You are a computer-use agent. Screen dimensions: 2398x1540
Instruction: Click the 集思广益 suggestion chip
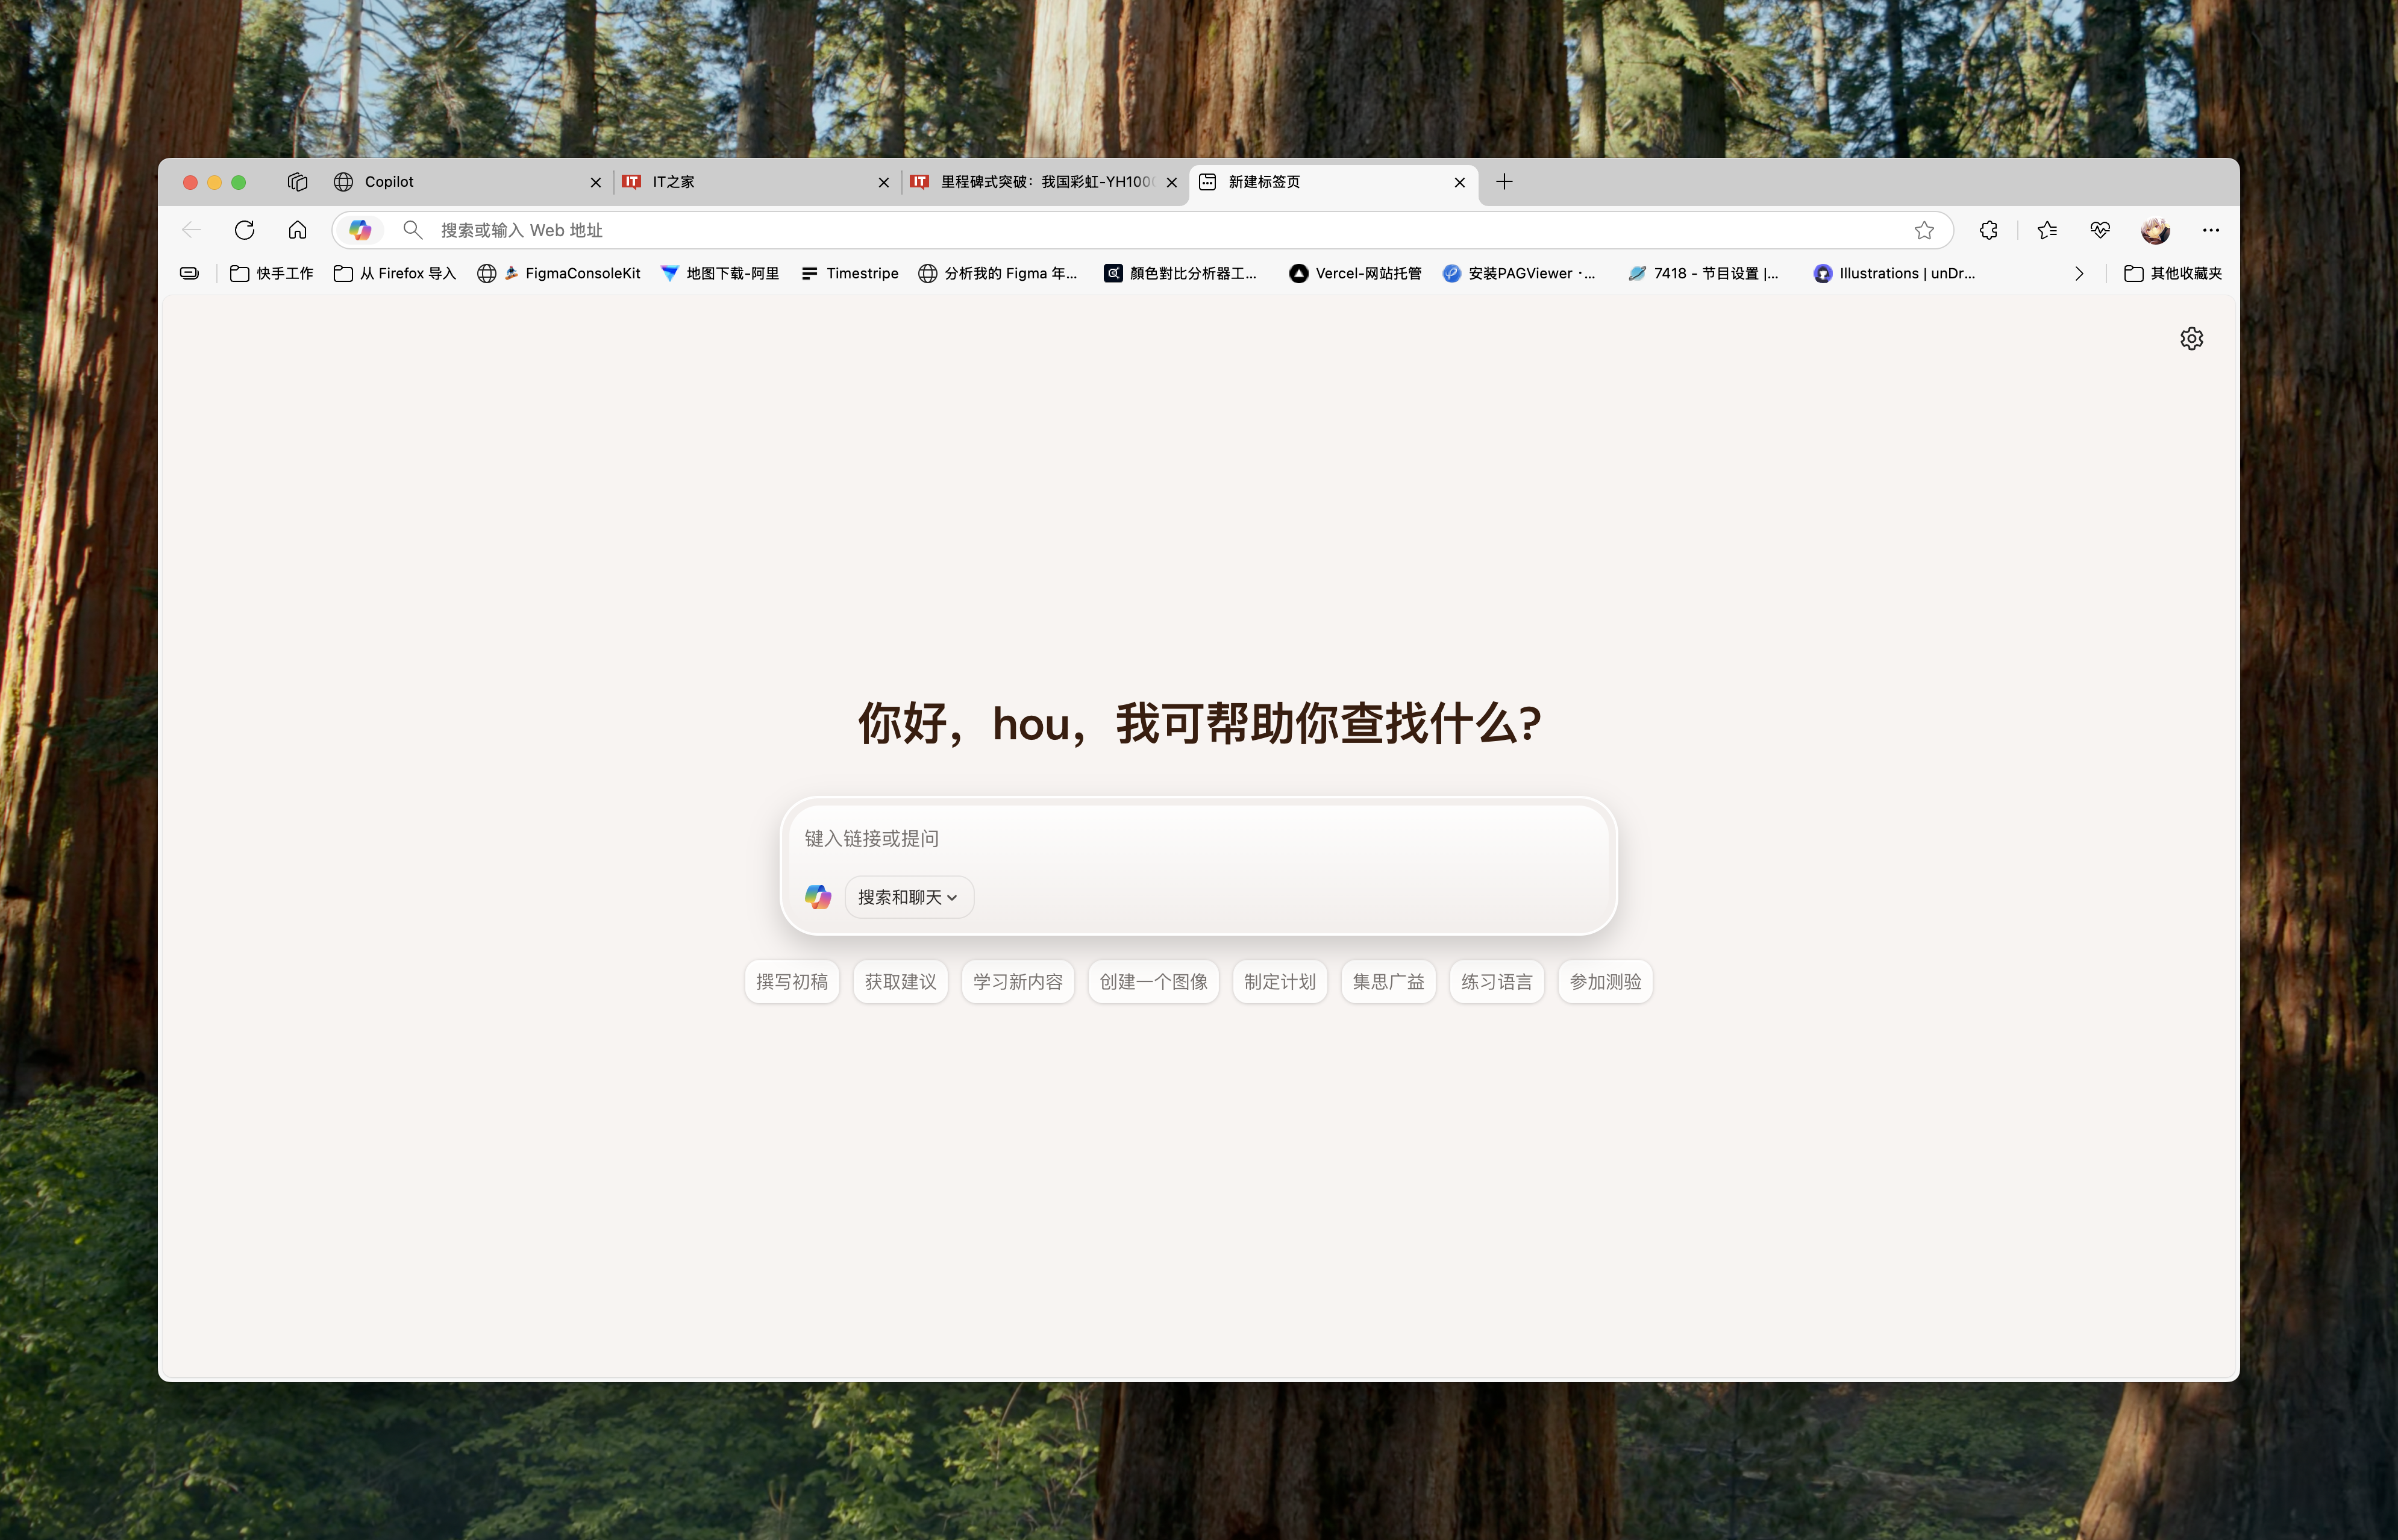click(x=1388, y=982)
